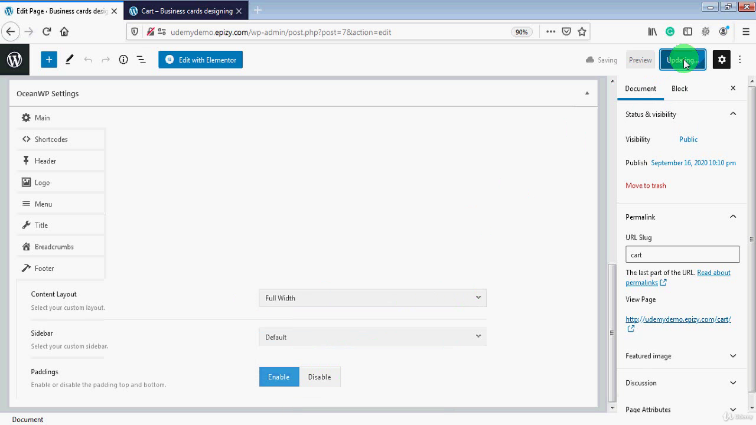The width and height of the screenshot is (756, 425).
Task: Switch to the Block sidebar tab
Action: coord(679,89)
